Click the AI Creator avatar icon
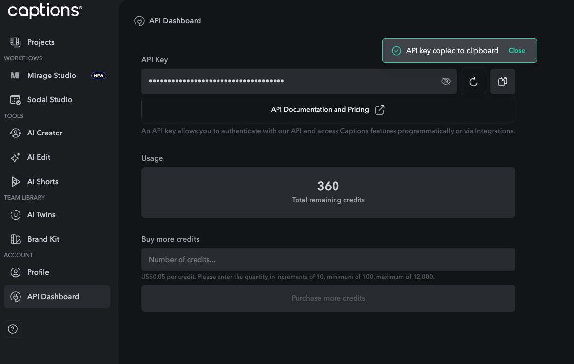The image size is (574, 364). coord(16,133)
